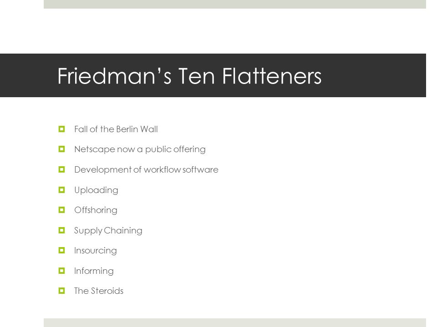Screen dimensions: 437x327
Task: Select the Fall of the Berlin Wall text
Action: point(116,129)
